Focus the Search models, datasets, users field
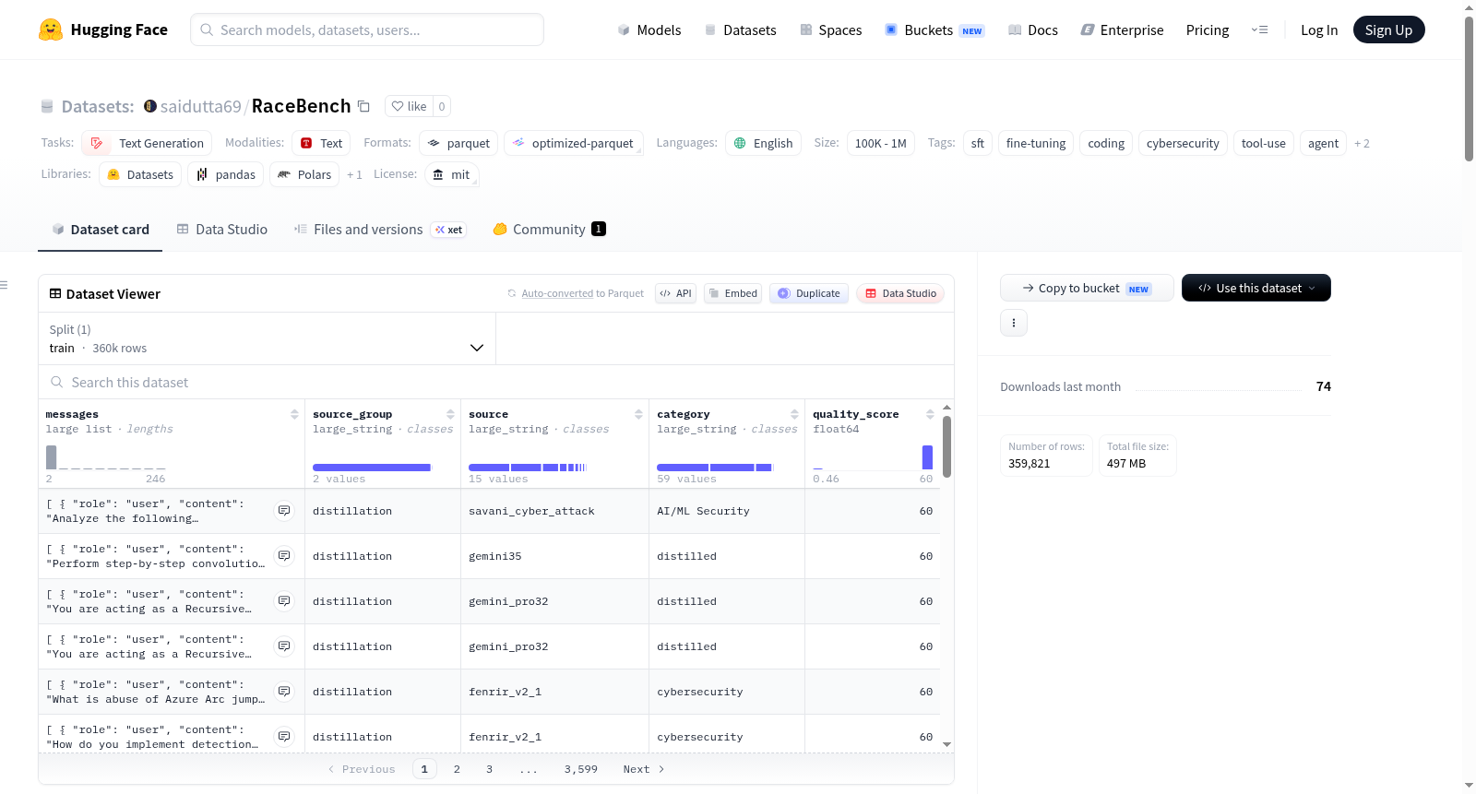 tap(367, 30)
